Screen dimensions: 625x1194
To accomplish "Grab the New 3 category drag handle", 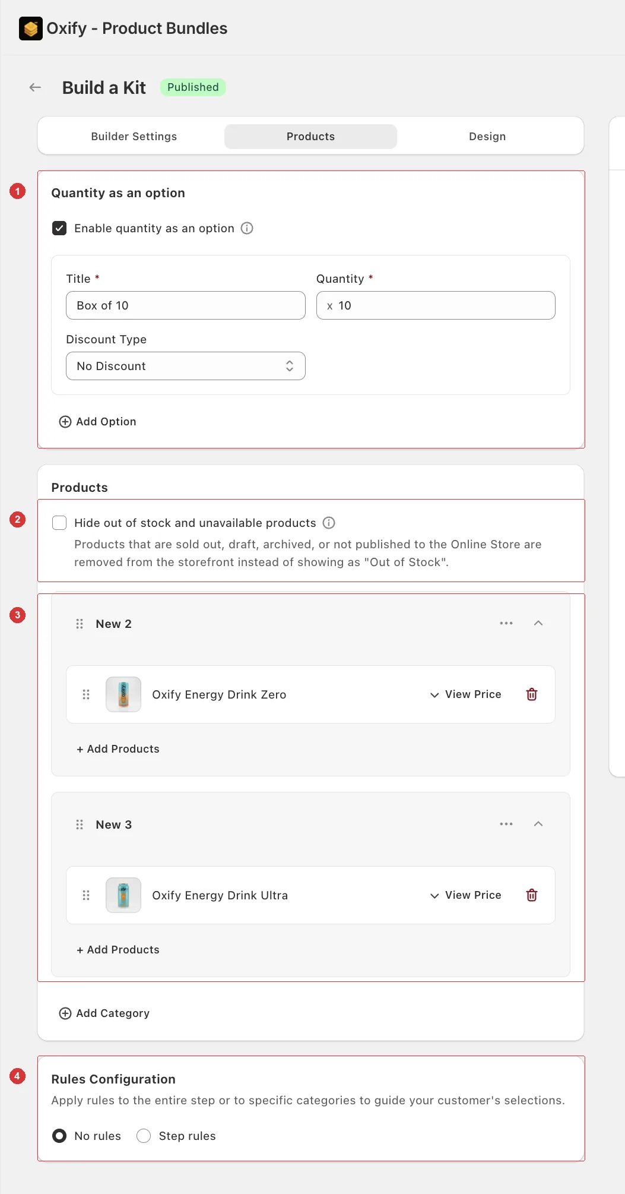I will pyautogui.click(x=80, y=825).
